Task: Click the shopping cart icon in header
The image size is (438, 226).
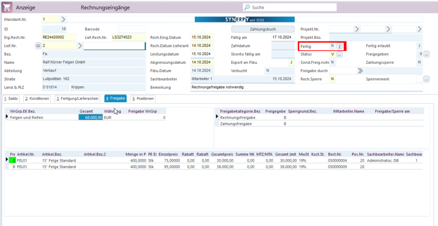Action: coord(7,8)
